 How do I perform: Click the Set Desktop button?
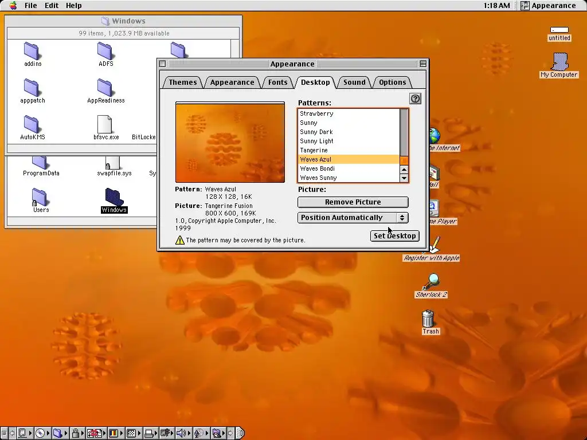[394, 235]
